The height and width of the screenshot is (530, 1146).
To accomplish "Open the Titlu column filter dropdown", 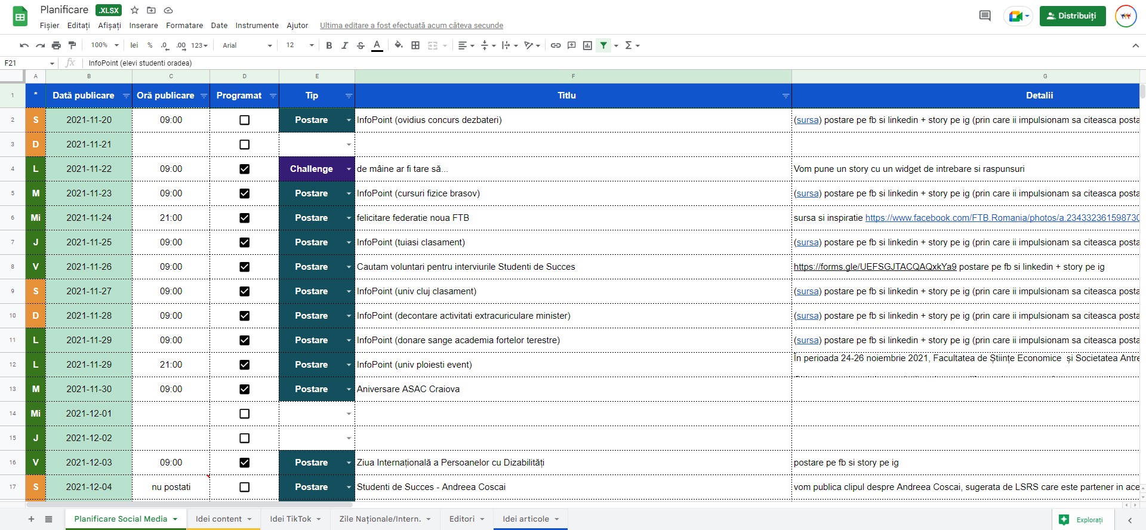I will click(785, 96).
